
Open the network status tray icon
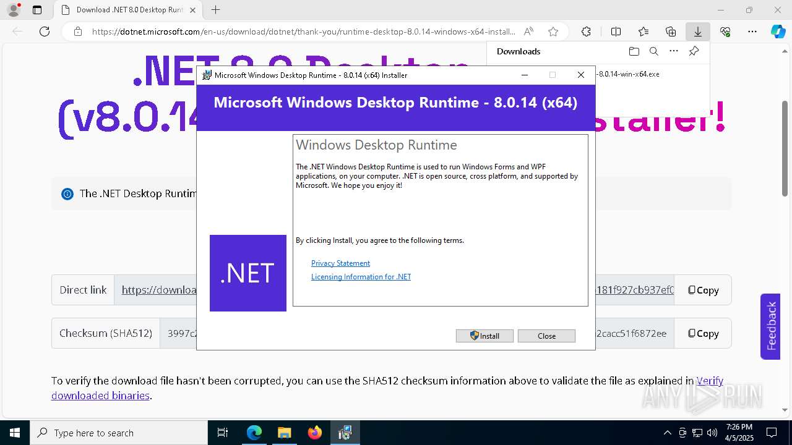click(697, 433)
